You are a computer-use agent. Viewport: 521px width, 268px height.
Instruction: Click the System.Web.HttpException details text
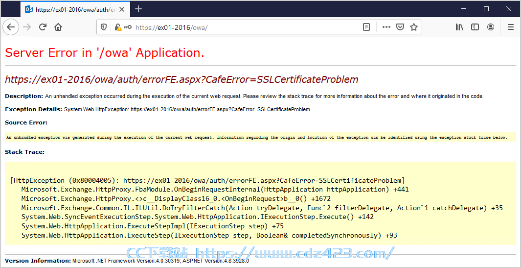(x=187, y=110)
